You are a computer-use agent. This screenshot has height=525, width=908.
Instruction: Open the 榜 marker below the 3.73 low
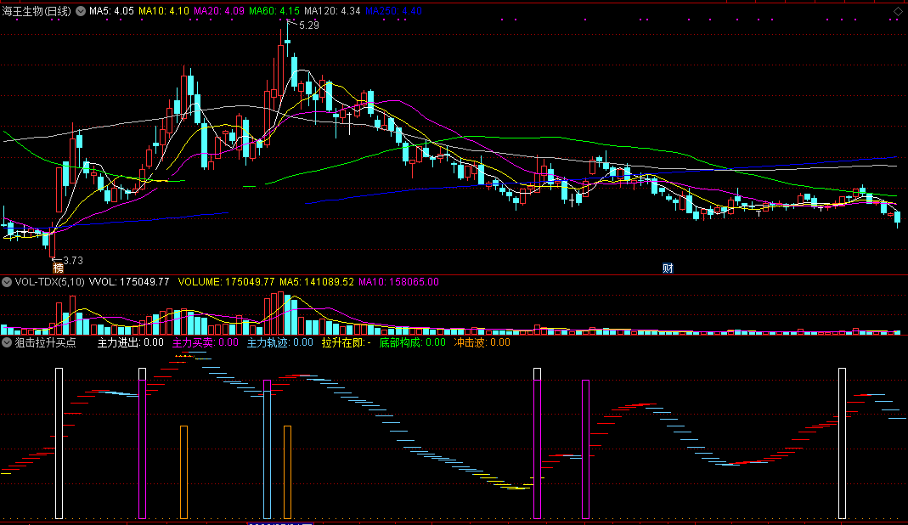click(x=58, y=268)
